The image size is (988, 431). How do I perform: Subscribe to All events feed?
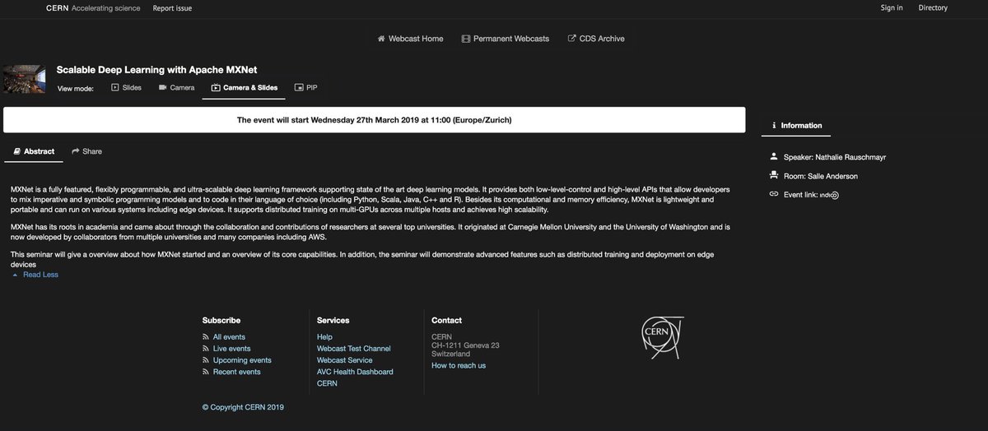point(229,337)
